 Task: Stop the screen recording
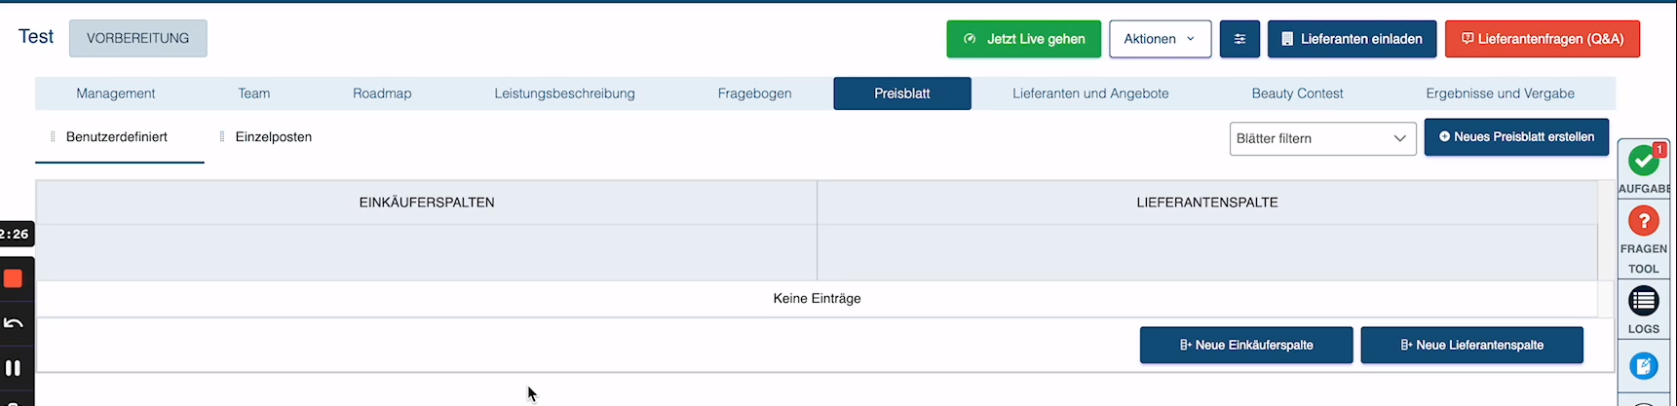[x=14, y=279]
